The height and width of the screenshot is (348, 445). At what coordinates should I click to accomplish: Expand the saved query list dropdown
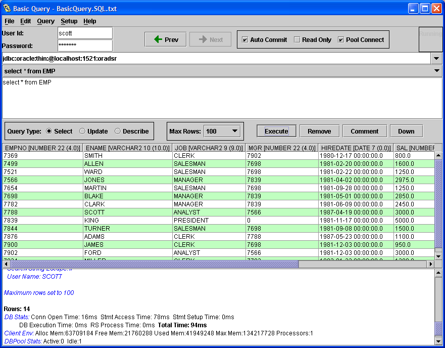pos(436,71)
